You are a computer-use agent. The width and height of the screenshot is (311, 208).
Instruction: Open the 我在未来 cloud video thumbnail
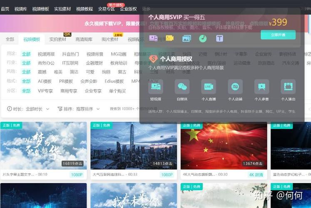pyautogui.click(x=134, y=196)
